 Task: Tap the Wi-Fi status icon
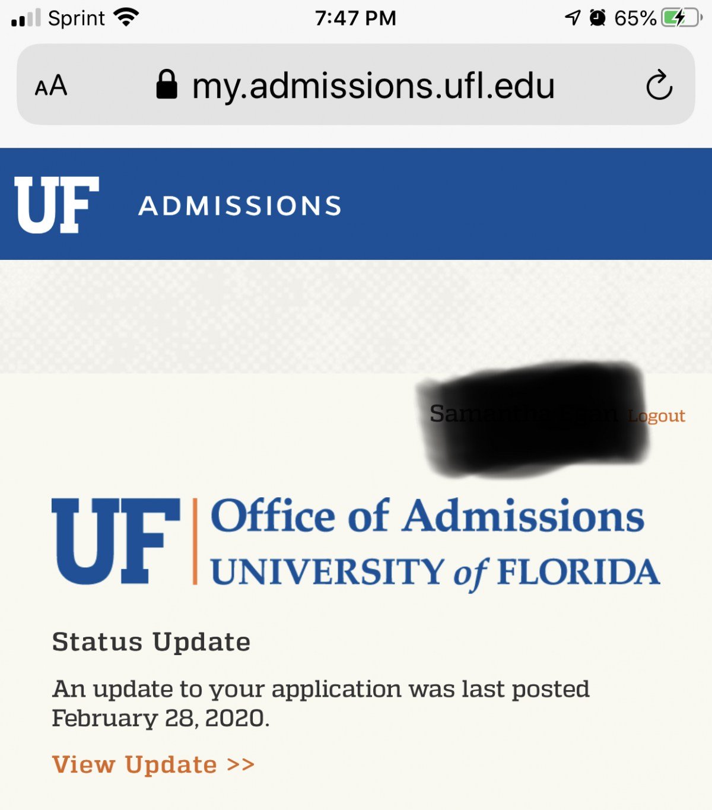(x=126, y=17)
